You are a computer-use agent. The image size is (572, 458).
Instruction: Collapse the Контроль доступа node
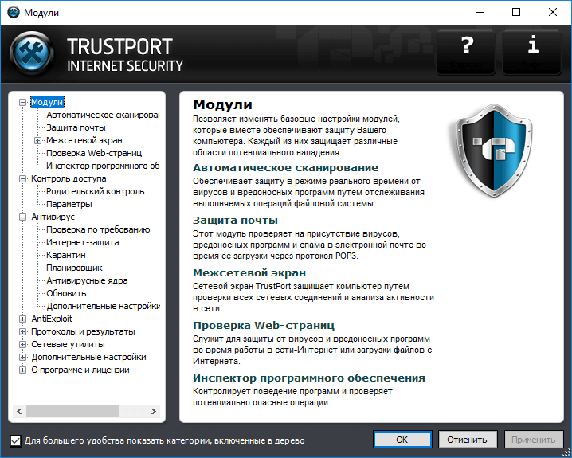pos(22,179)
